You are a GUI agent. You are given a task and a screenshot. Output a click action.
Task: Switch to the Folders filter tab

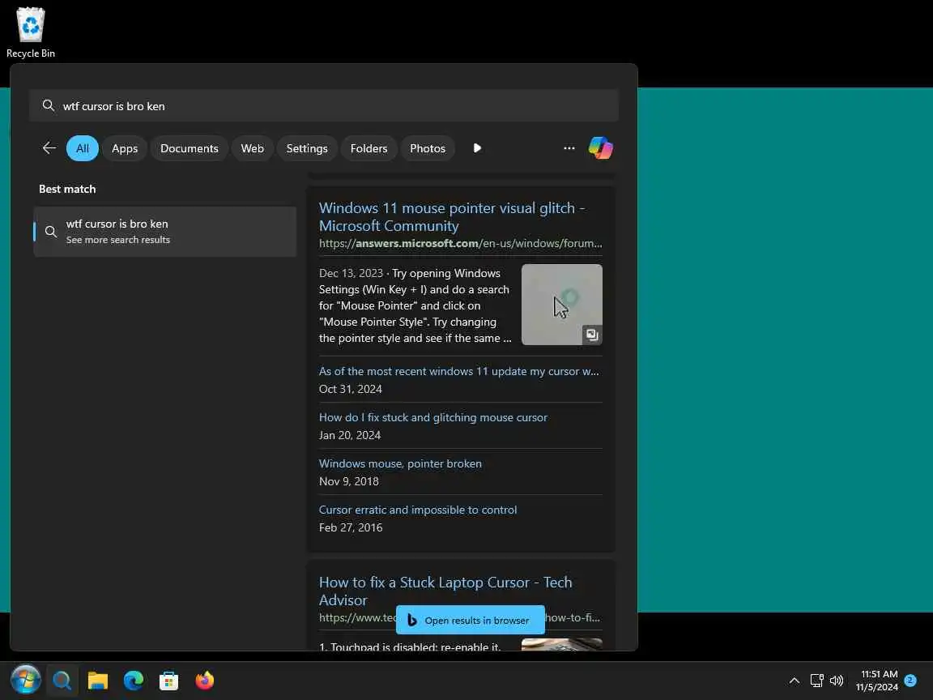(369, 148)
